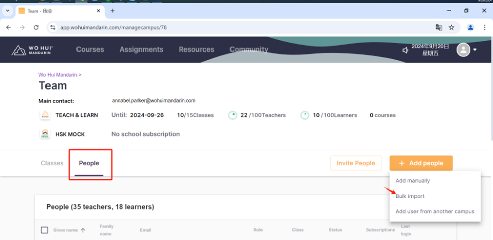Expand the dropdown arrow beside the avatar
This screenshot has width=493, height=240.
pyautogui.click(x=475, y=50)
